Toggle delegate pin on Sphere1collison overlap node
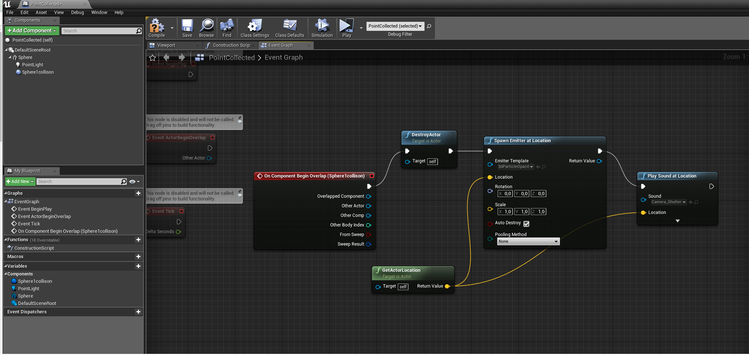The height and width of the screenshot is (355, 749). [x=372, y=176]
